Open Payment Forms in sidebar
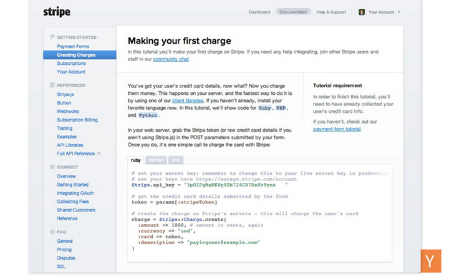This screenshot has height=279, width=449. [x=73, y=46]
